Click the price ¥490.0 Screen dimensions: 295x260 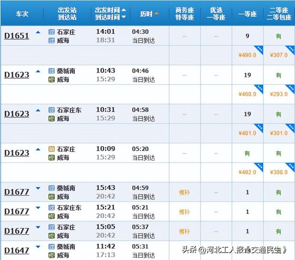(x=247, y=55)
